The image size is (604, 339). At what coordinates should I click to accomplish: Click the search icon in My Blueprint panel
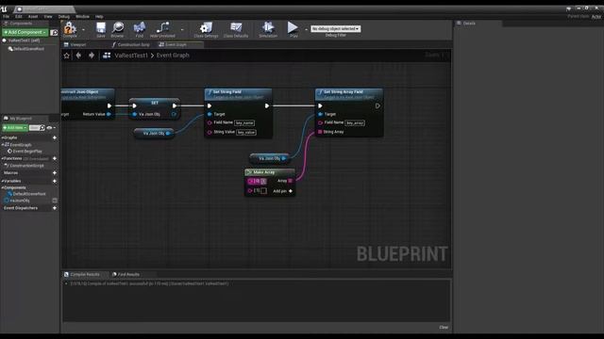(42, 128)
